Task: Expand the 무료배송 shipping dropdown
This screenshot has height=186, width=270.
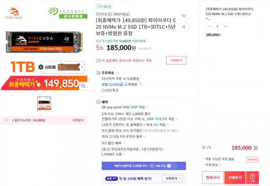Action: pos(117,73)
